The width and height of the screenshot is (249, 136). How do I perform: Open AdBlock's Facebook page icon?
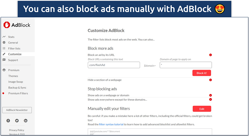point(8,120)
